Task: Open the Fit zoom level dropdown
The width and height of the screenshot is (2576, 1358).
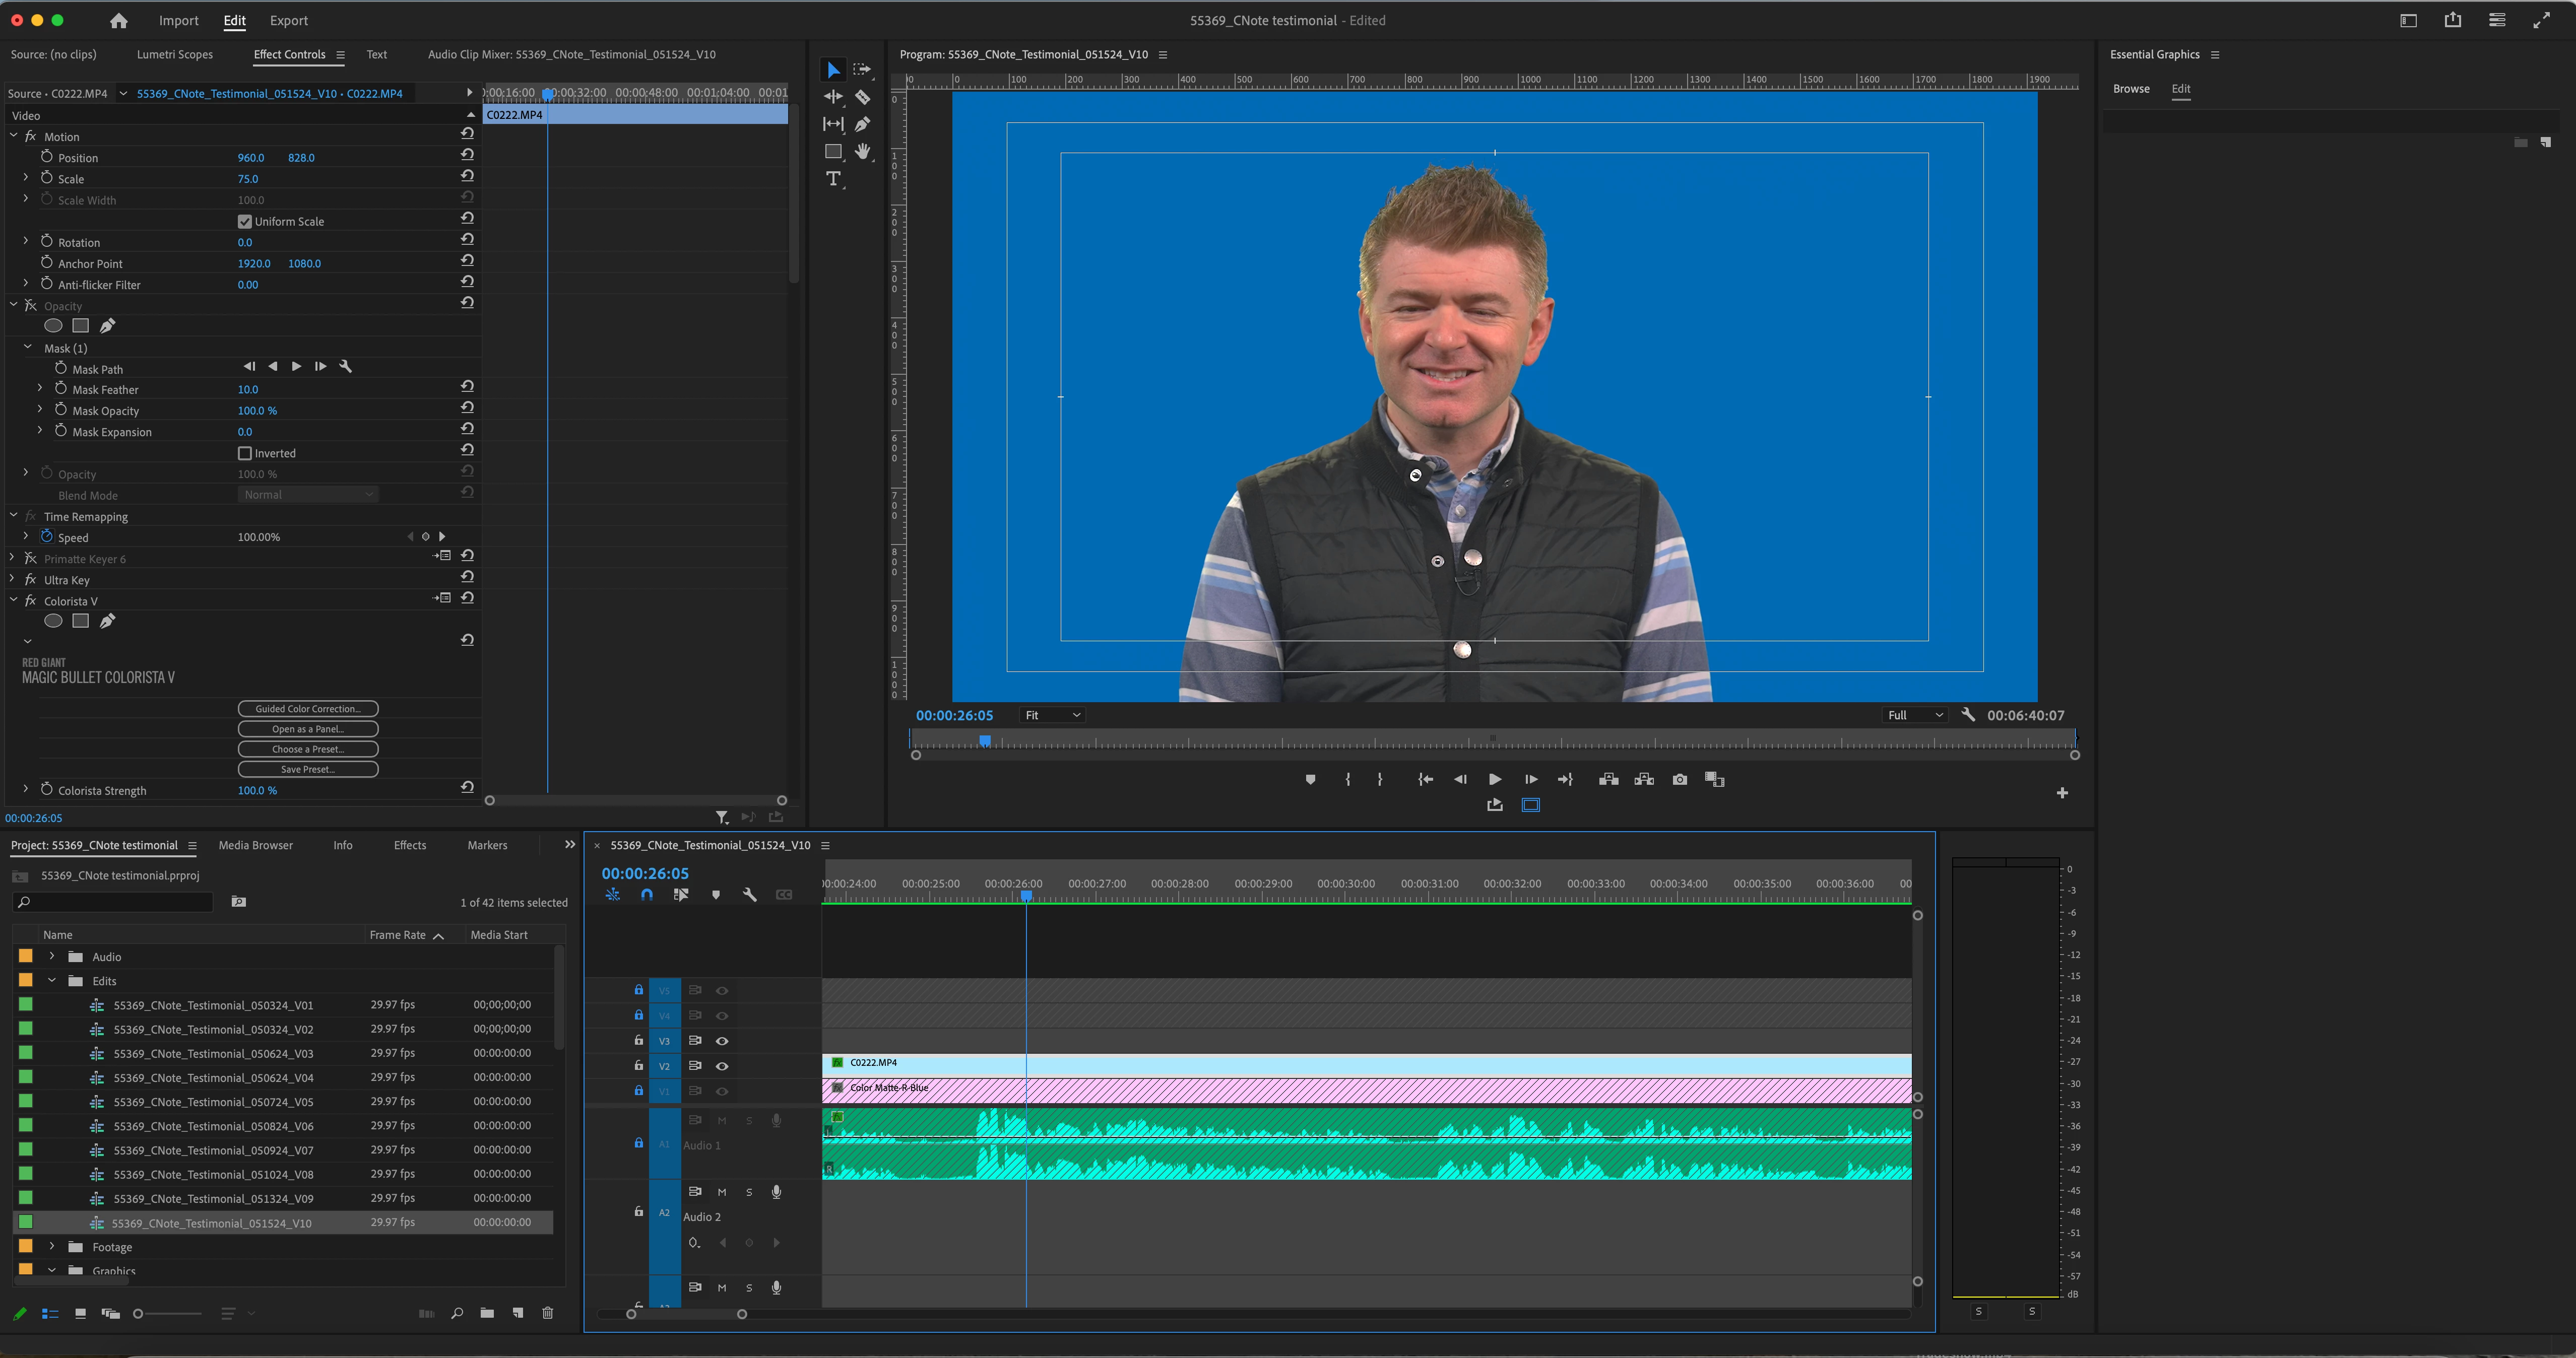Action: tap(1052, 715)
